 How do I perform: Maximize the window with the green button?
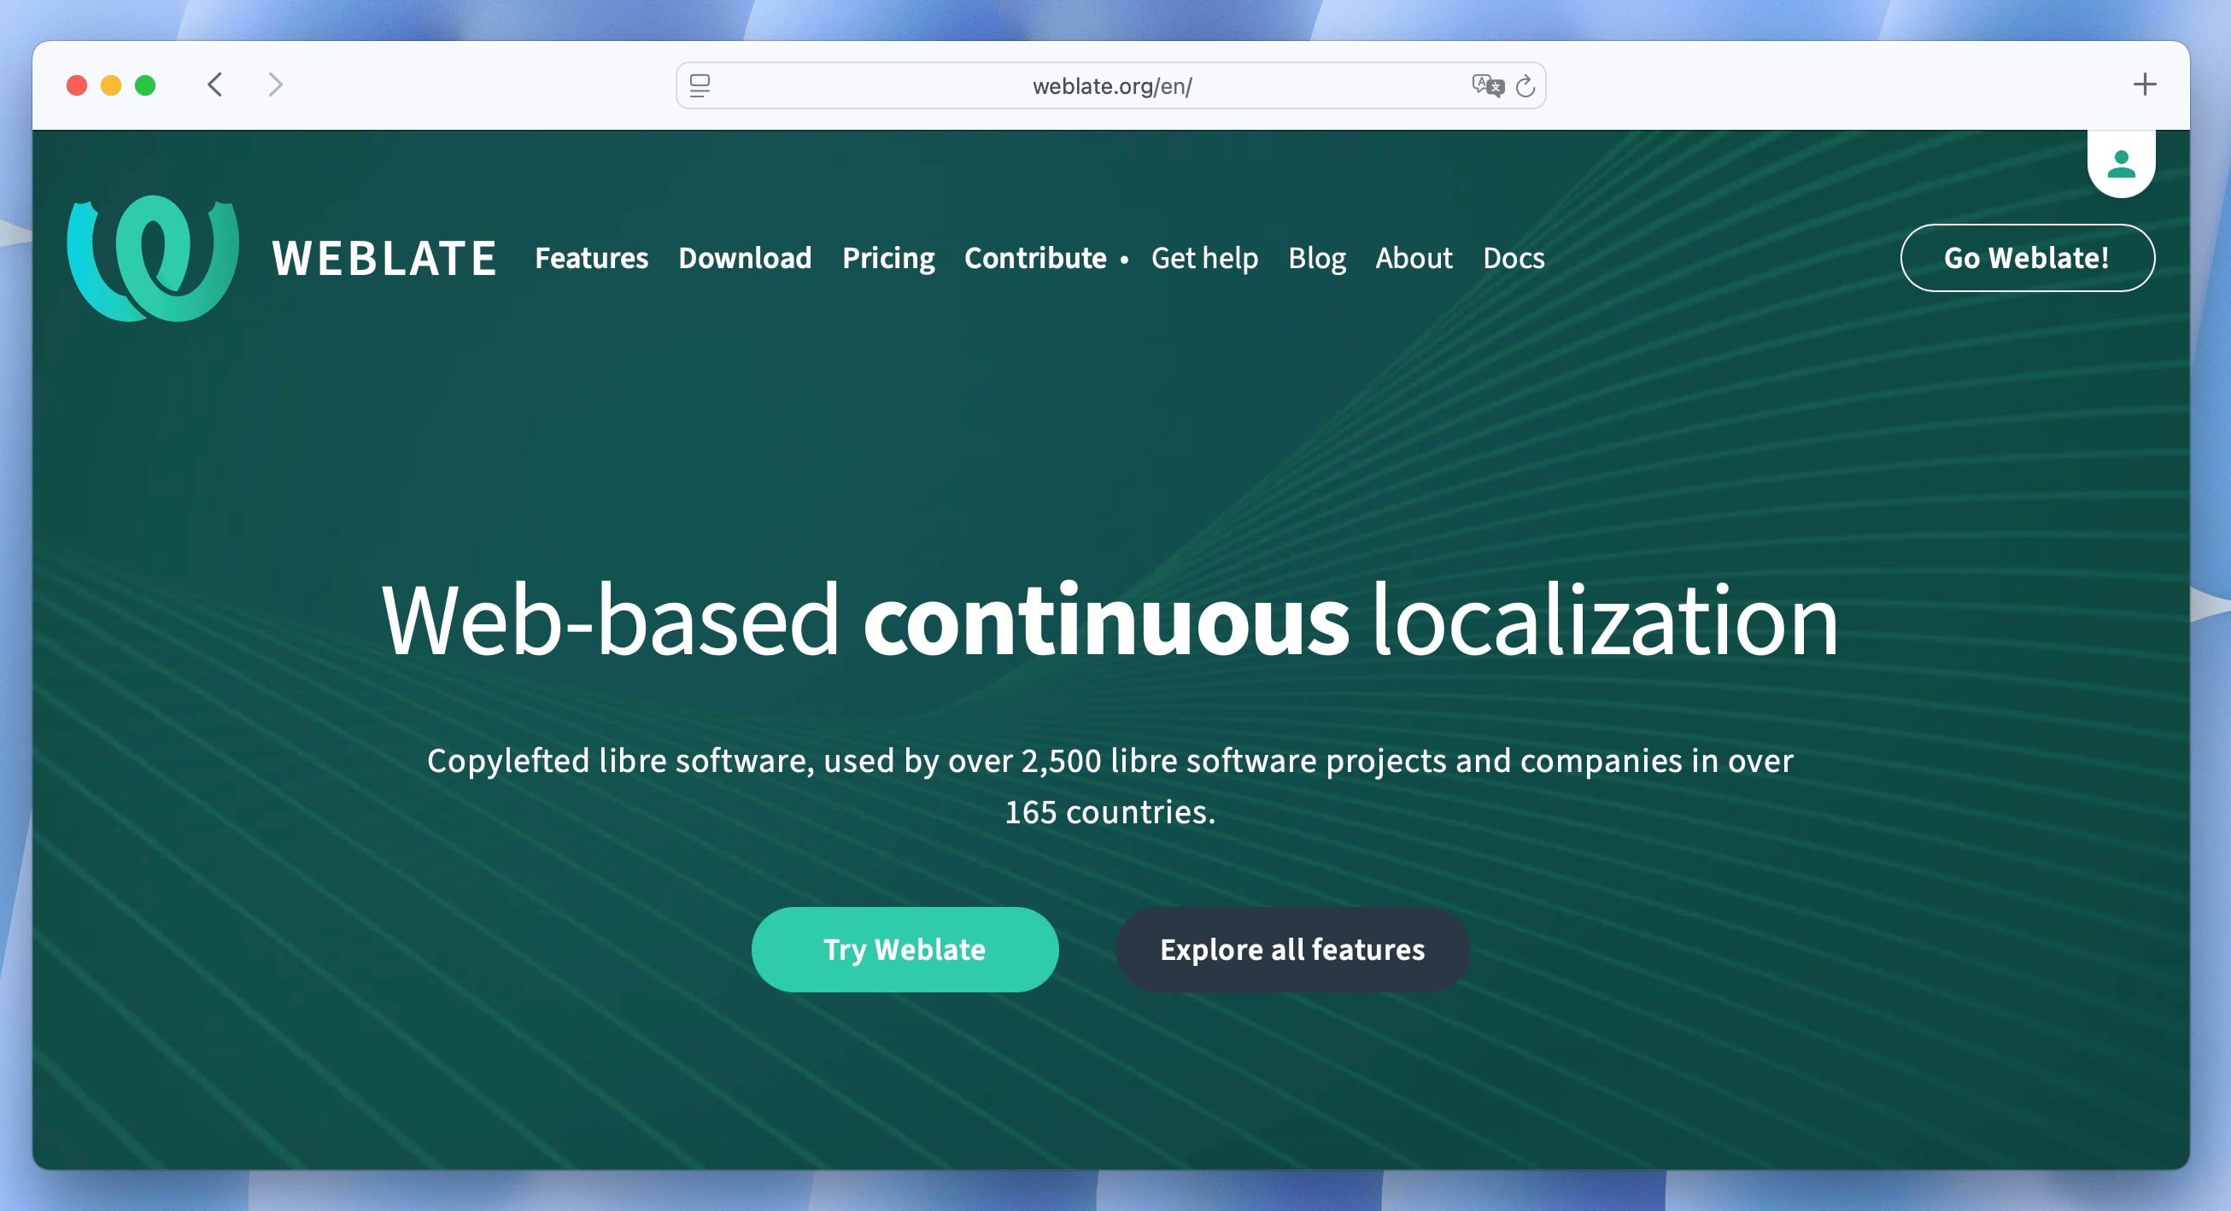tap(145, 85)
